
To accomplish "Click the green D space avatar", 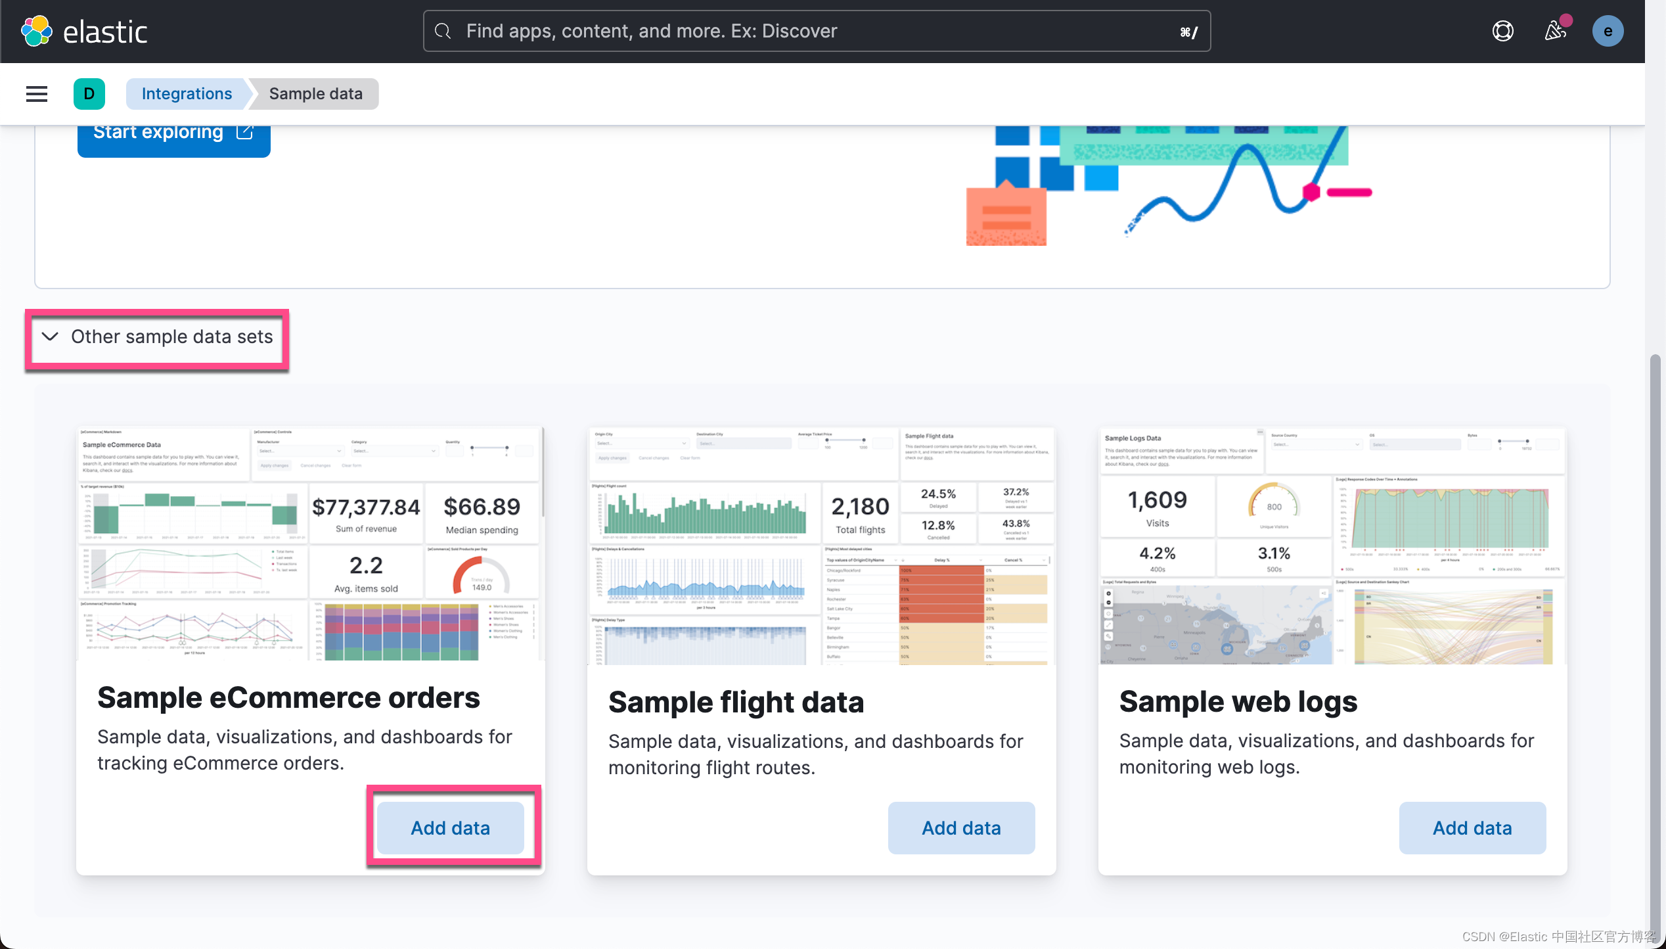I will [89, 94].
